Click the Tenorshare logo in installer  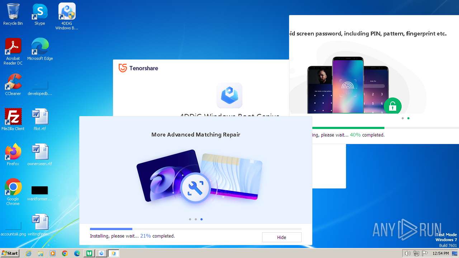[x=138, y=68]
